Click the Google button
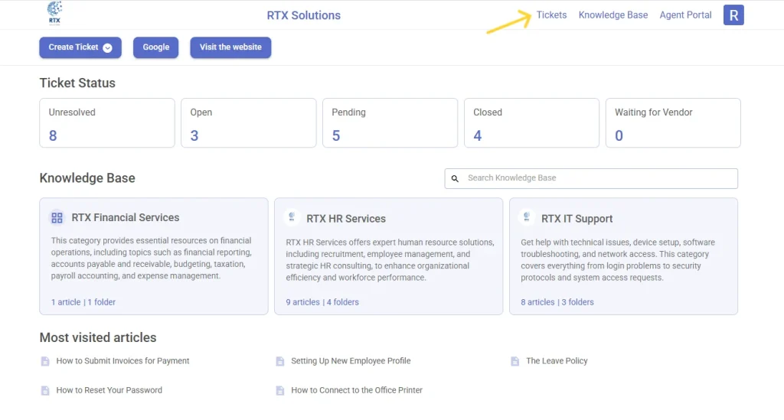Screen dimensions: 784x420 pos(156,47)
